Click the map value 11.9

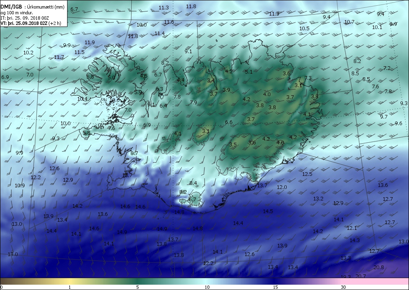coord(90,42)
